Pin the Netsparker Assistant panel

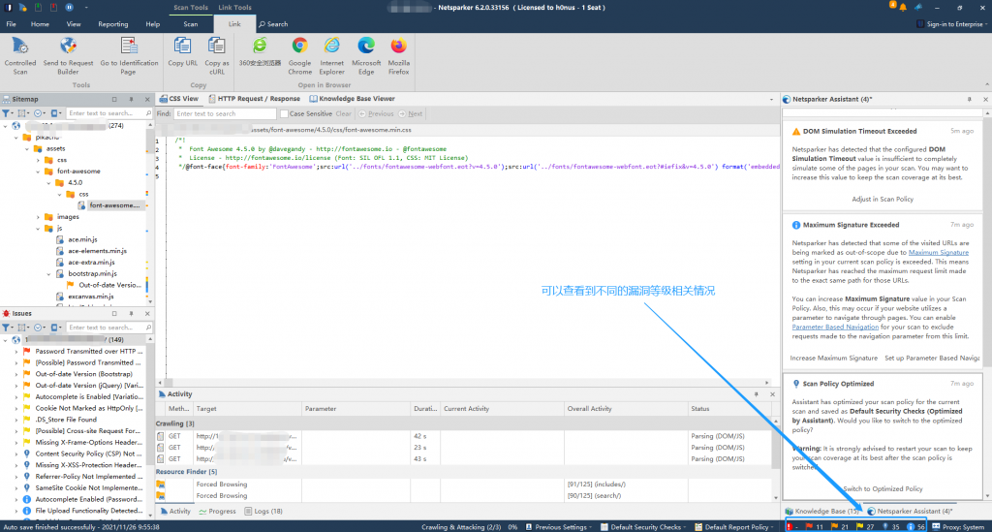[x=969, y=99]
